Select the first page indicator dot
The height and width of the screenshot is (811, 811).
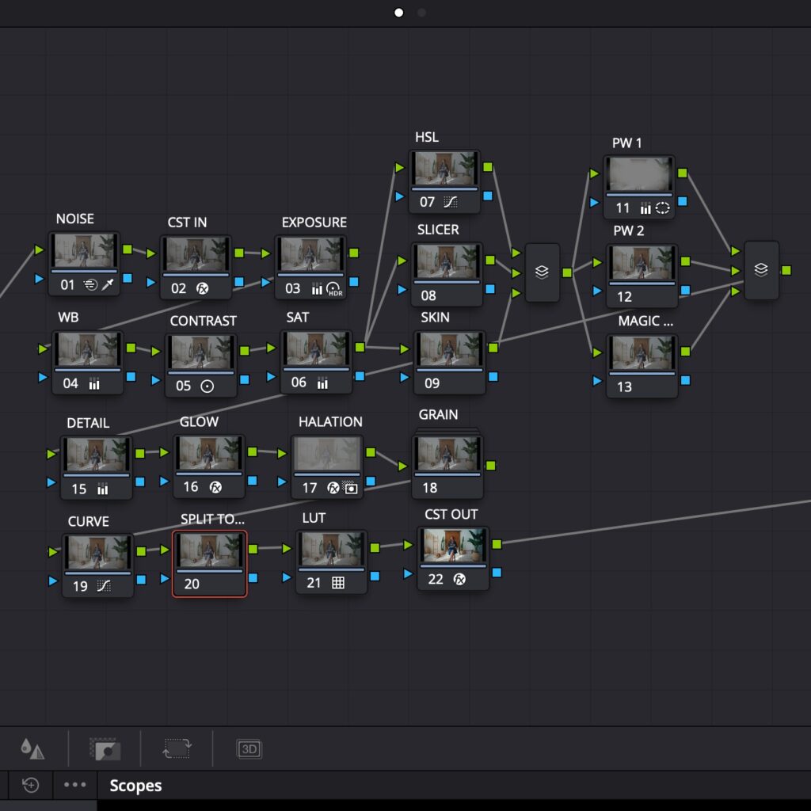tap(398, 13)
